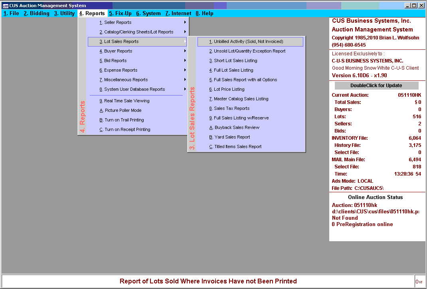Click the 0 PreRegistration online text

[x=362, y=225]
